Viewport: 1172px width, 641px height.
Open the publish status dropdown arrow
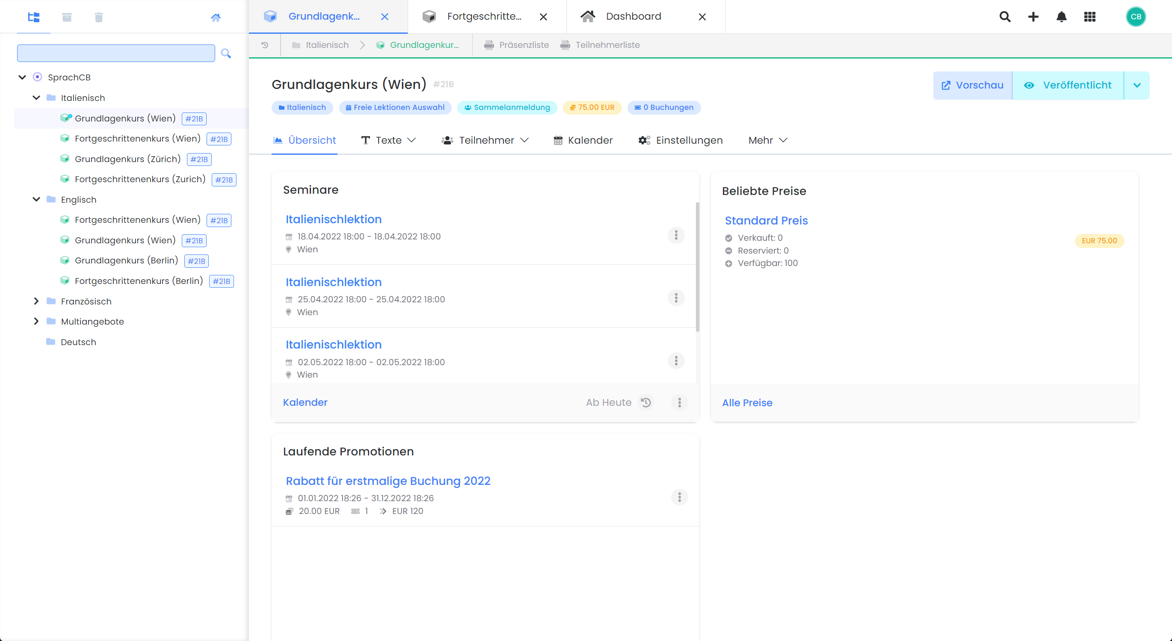coord(1136,85)
